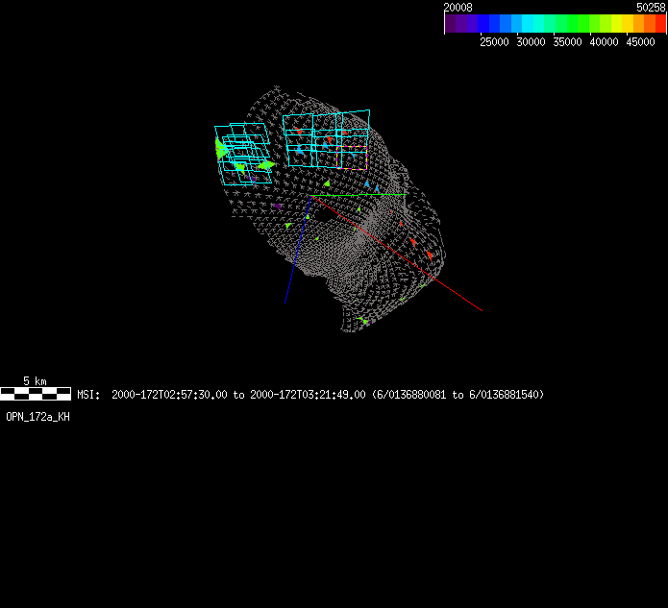Click the purple triangle marker on the asteroid
Image resolution: width=668 pixels, height=608 pixels.
(x=277, y=206)
